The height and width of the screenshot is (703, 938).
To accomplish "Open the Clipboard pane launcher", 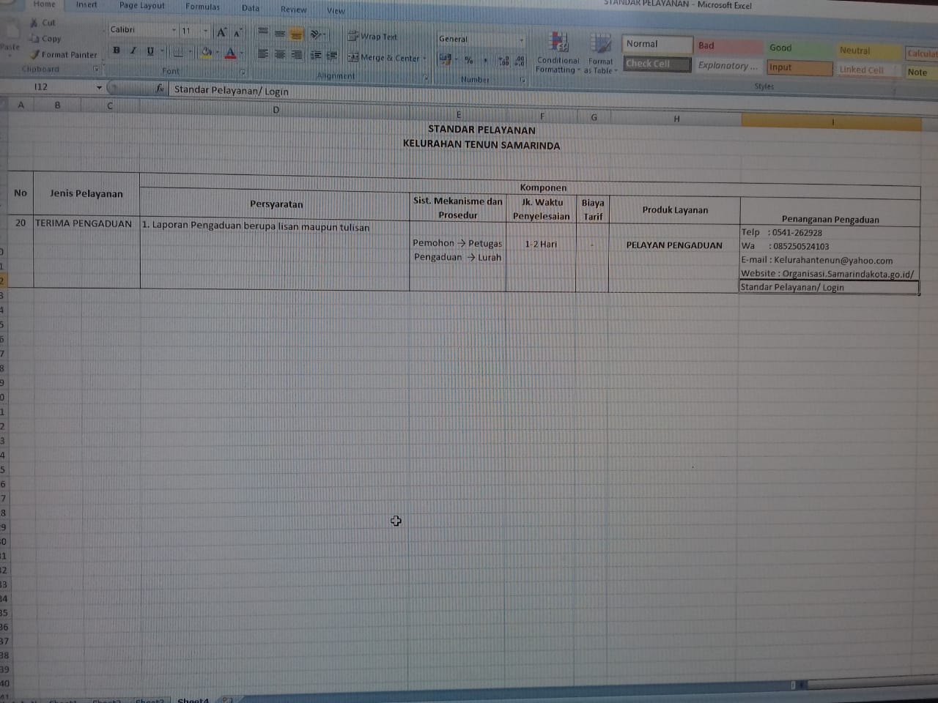I will (95, 69).
